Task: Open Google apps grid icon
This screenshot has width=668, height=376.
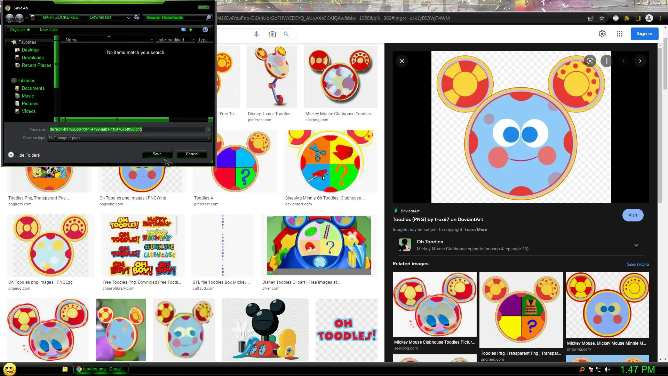Action: pos(619,34)
